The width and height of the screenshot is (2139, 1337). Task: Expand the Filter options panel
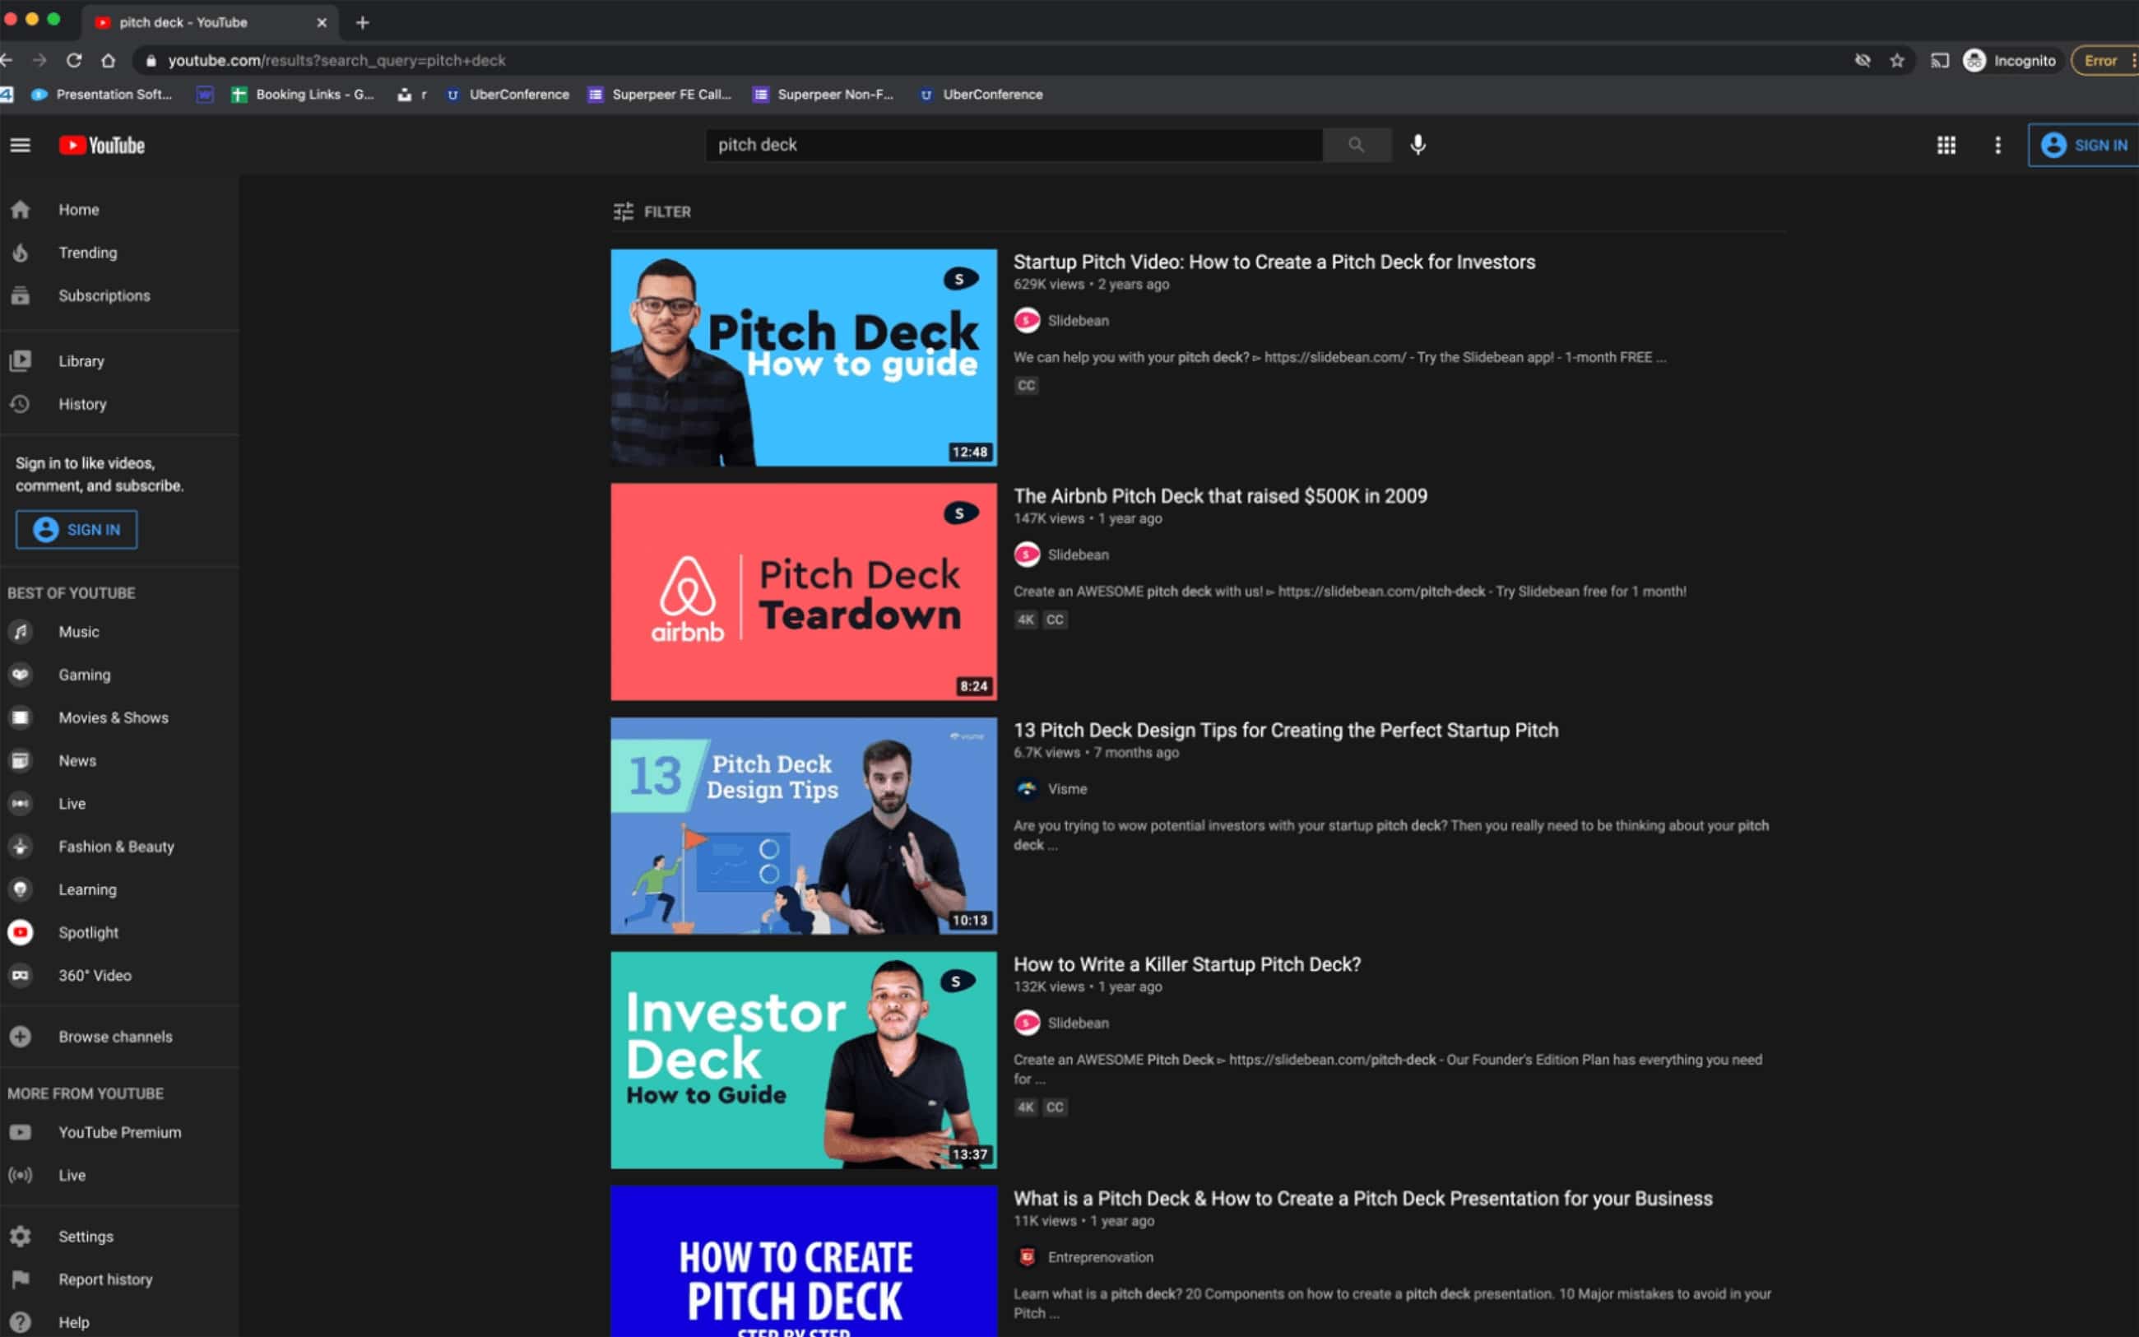pyautogui.click(x=651, y=211)
